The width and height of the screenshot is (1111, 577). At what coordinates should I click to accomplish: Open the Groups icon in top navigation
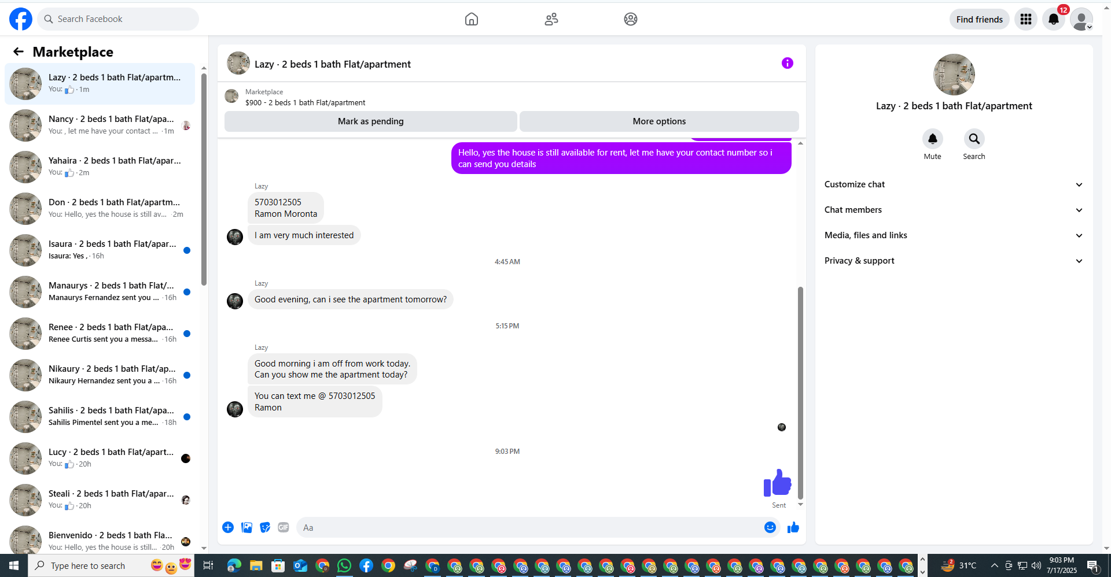pyautogui.click(x=631, y=19)
